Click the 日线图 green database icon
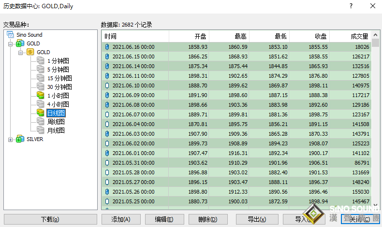 pyautogui.click(x=41, y=113)
